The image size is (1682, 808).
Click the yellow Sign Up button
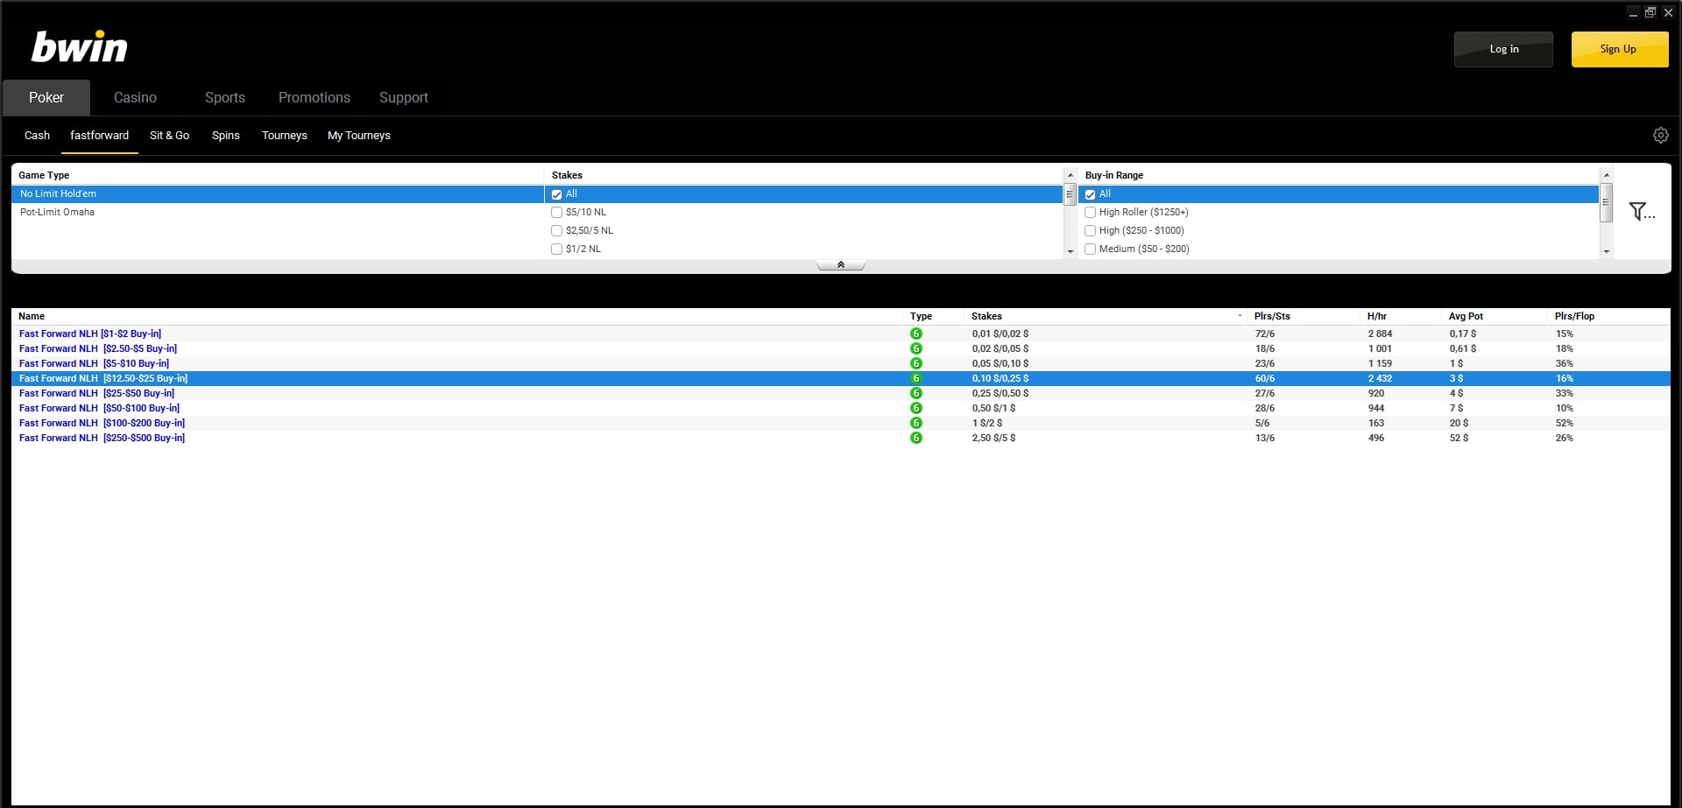click(1619, 49)
